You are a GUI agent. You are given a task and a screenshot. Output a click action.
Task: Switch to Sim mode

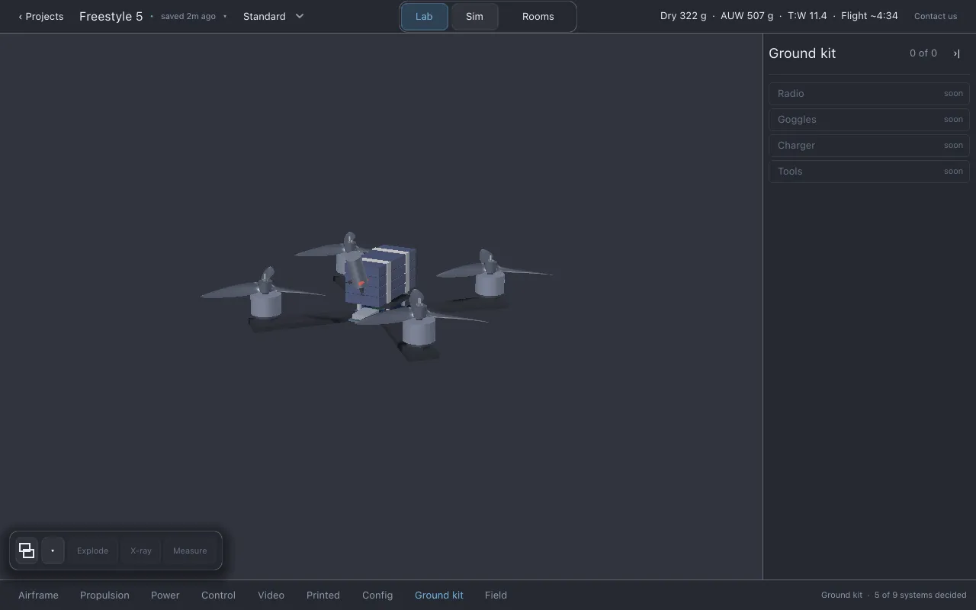pos(474,16)
